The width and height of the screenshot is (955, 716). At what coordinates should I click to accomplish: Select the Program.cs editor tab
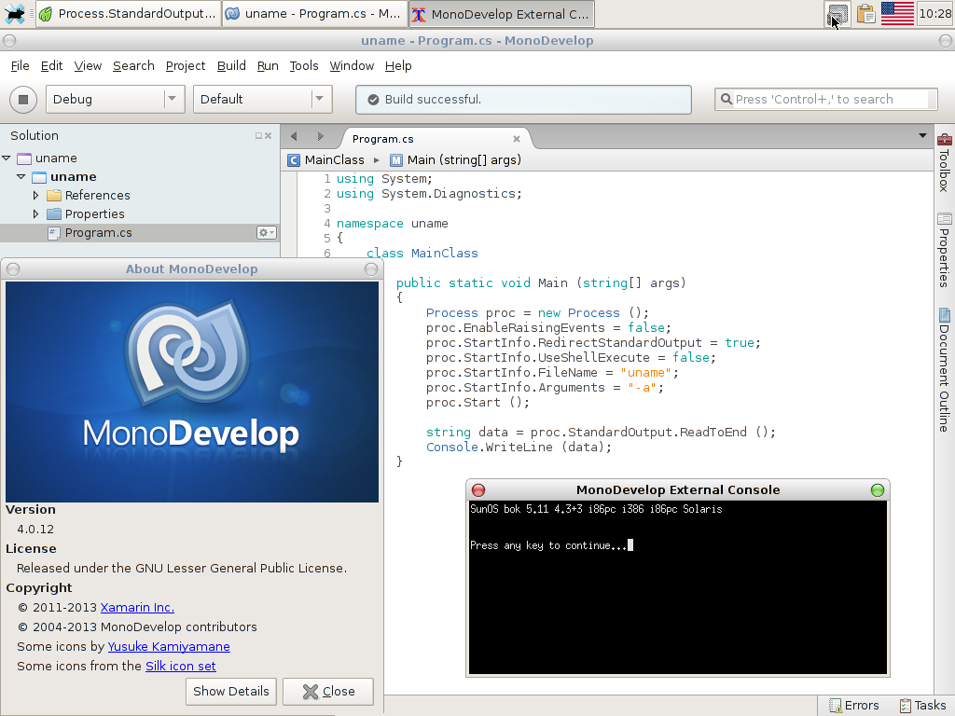[x=436, y=139]
